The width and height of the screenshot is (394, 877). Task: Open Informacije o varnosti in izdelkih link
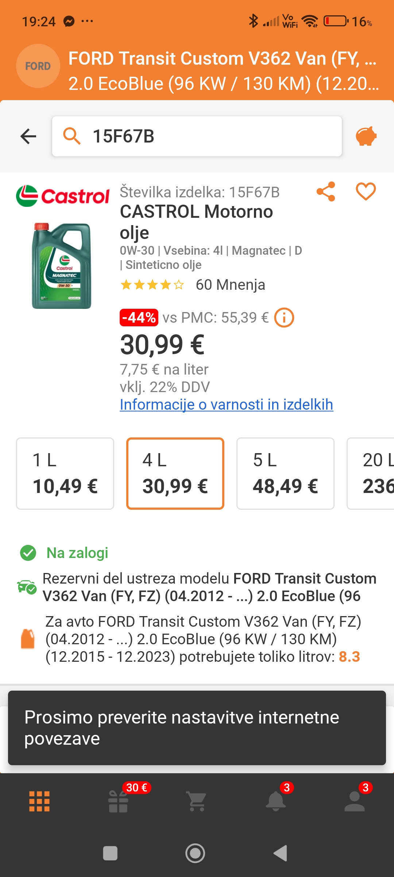pyautogui.click(x=226, y=405)
